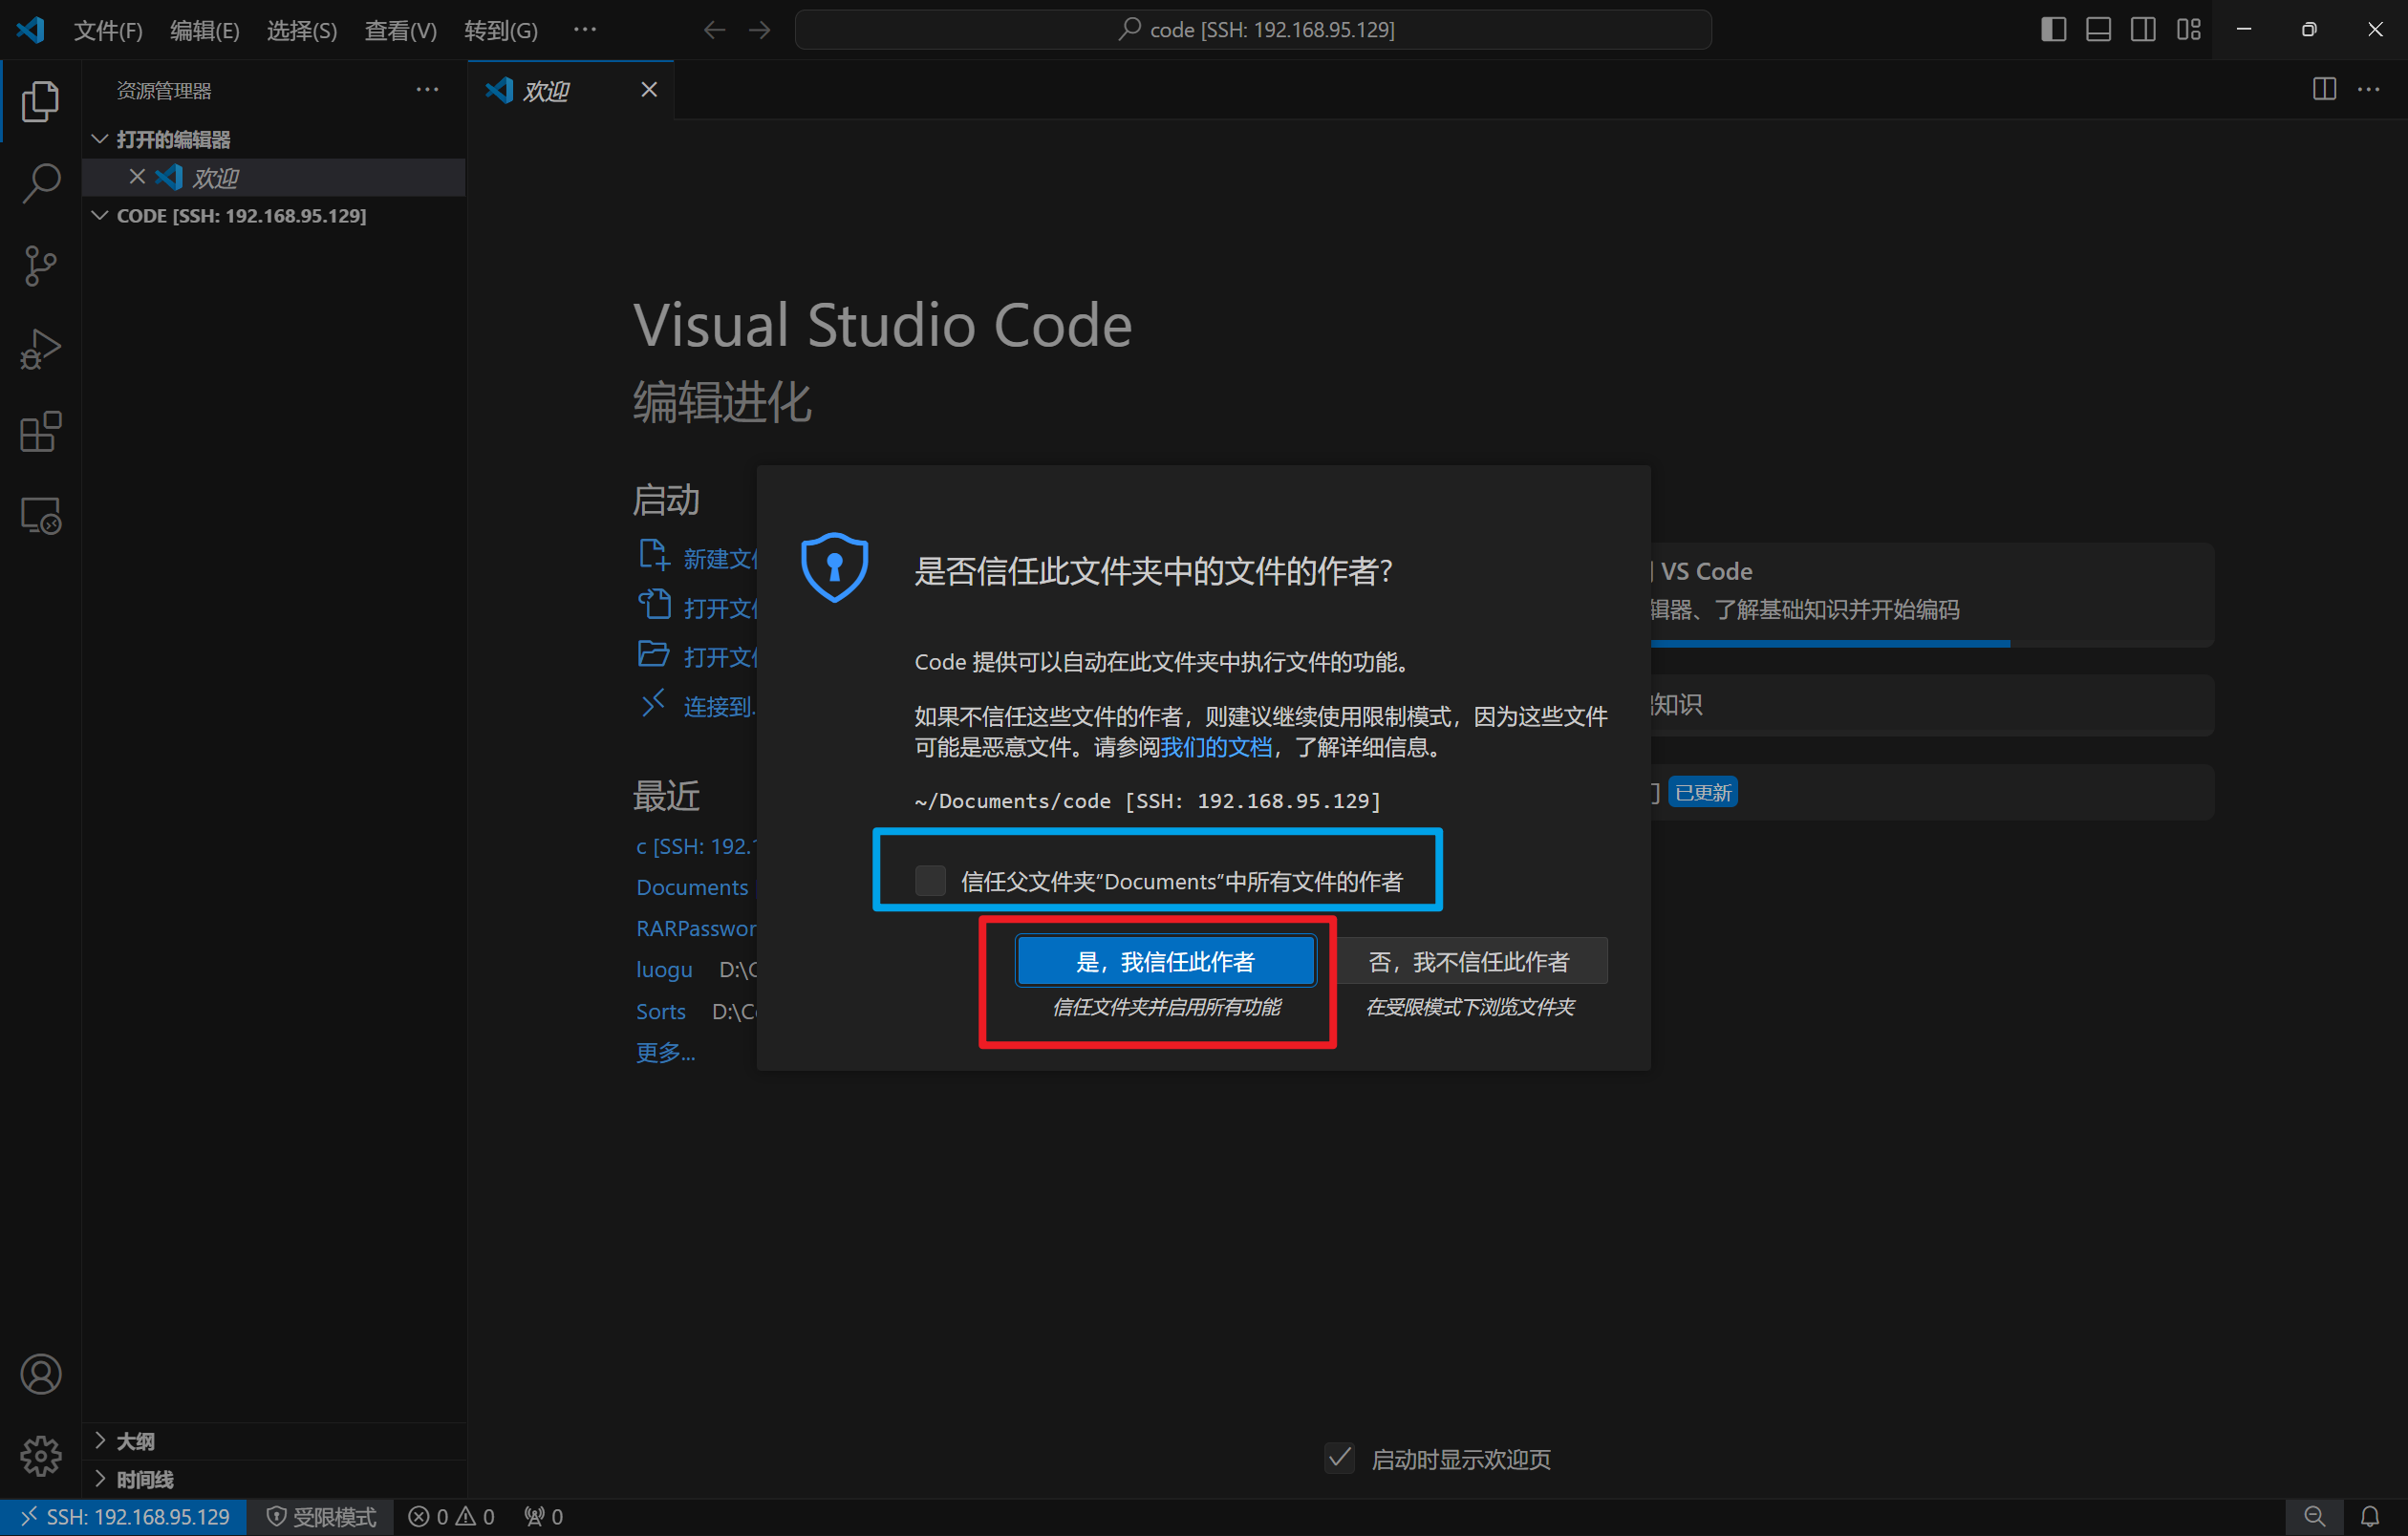Open recent c [SSH: 192 entry
This screenshot has width=2408, height=1536.
point(698,845)
